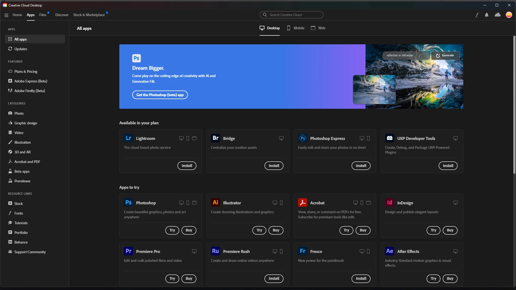Open the user profile avatar
The image size is (516, 290).
pos(509,15)
